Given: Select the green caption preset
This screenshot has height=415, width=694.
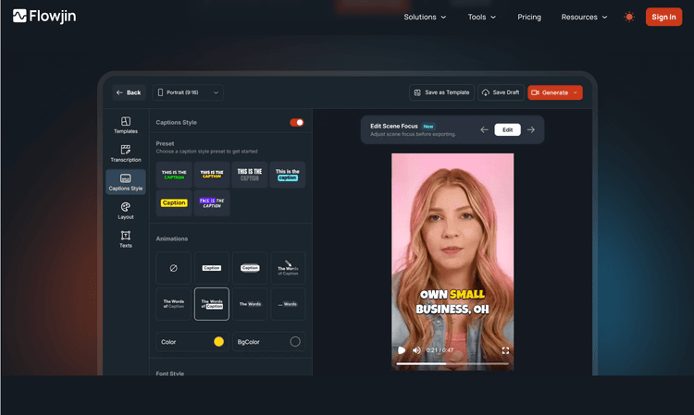Looking at the screenshot, I should (174, 175).
